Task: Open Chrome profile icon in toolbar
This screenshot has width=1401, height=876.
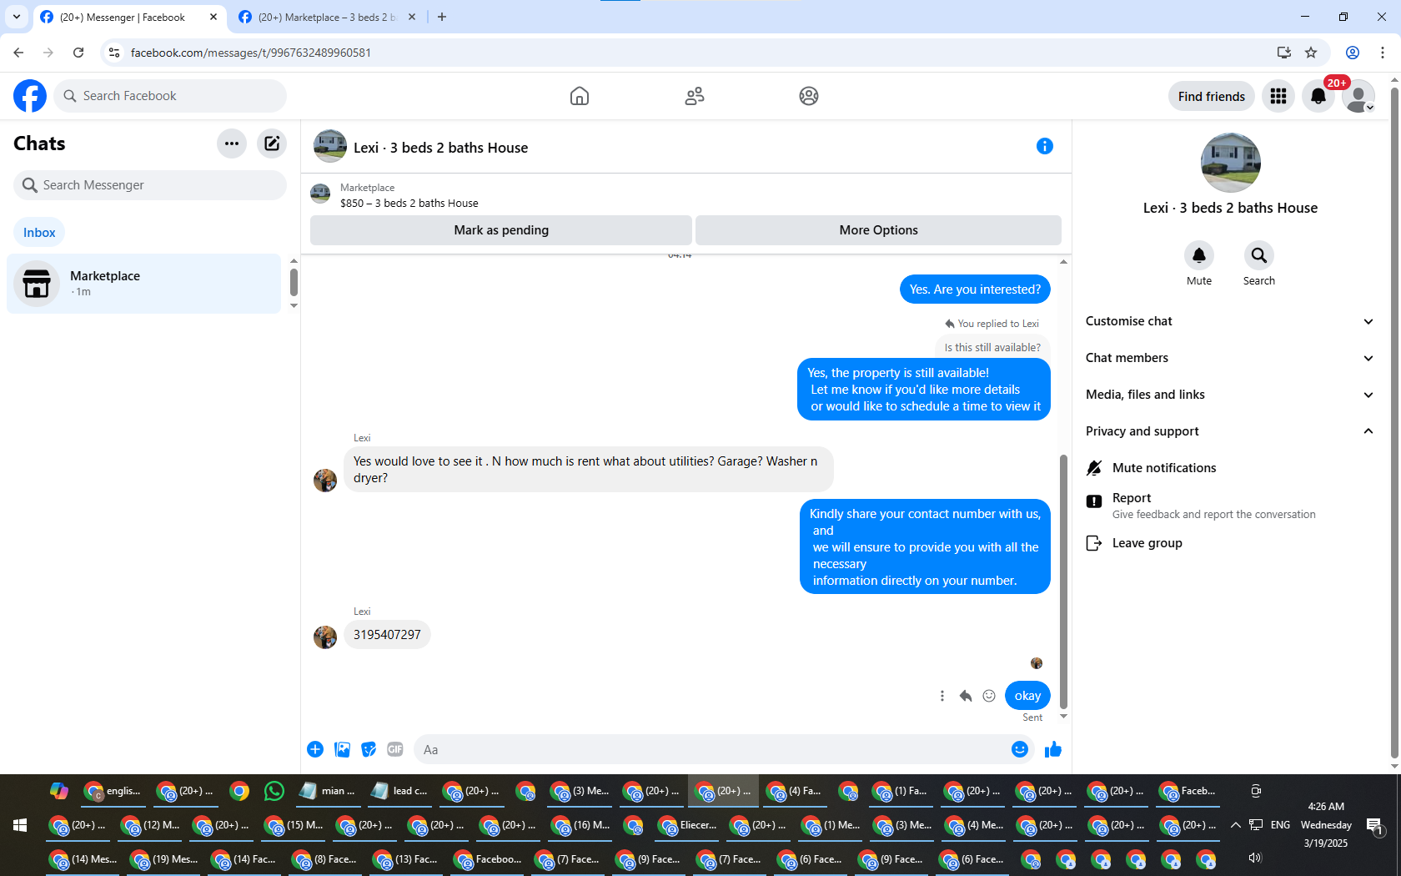Action: pos(1353,53)
